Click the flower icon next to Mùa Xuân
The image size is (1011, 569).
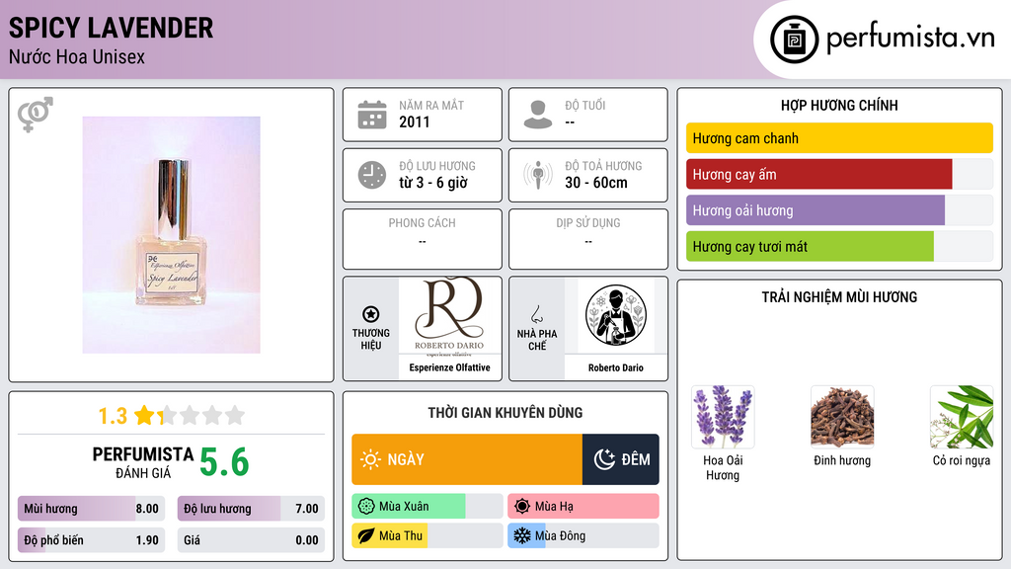tap(366, 507)
